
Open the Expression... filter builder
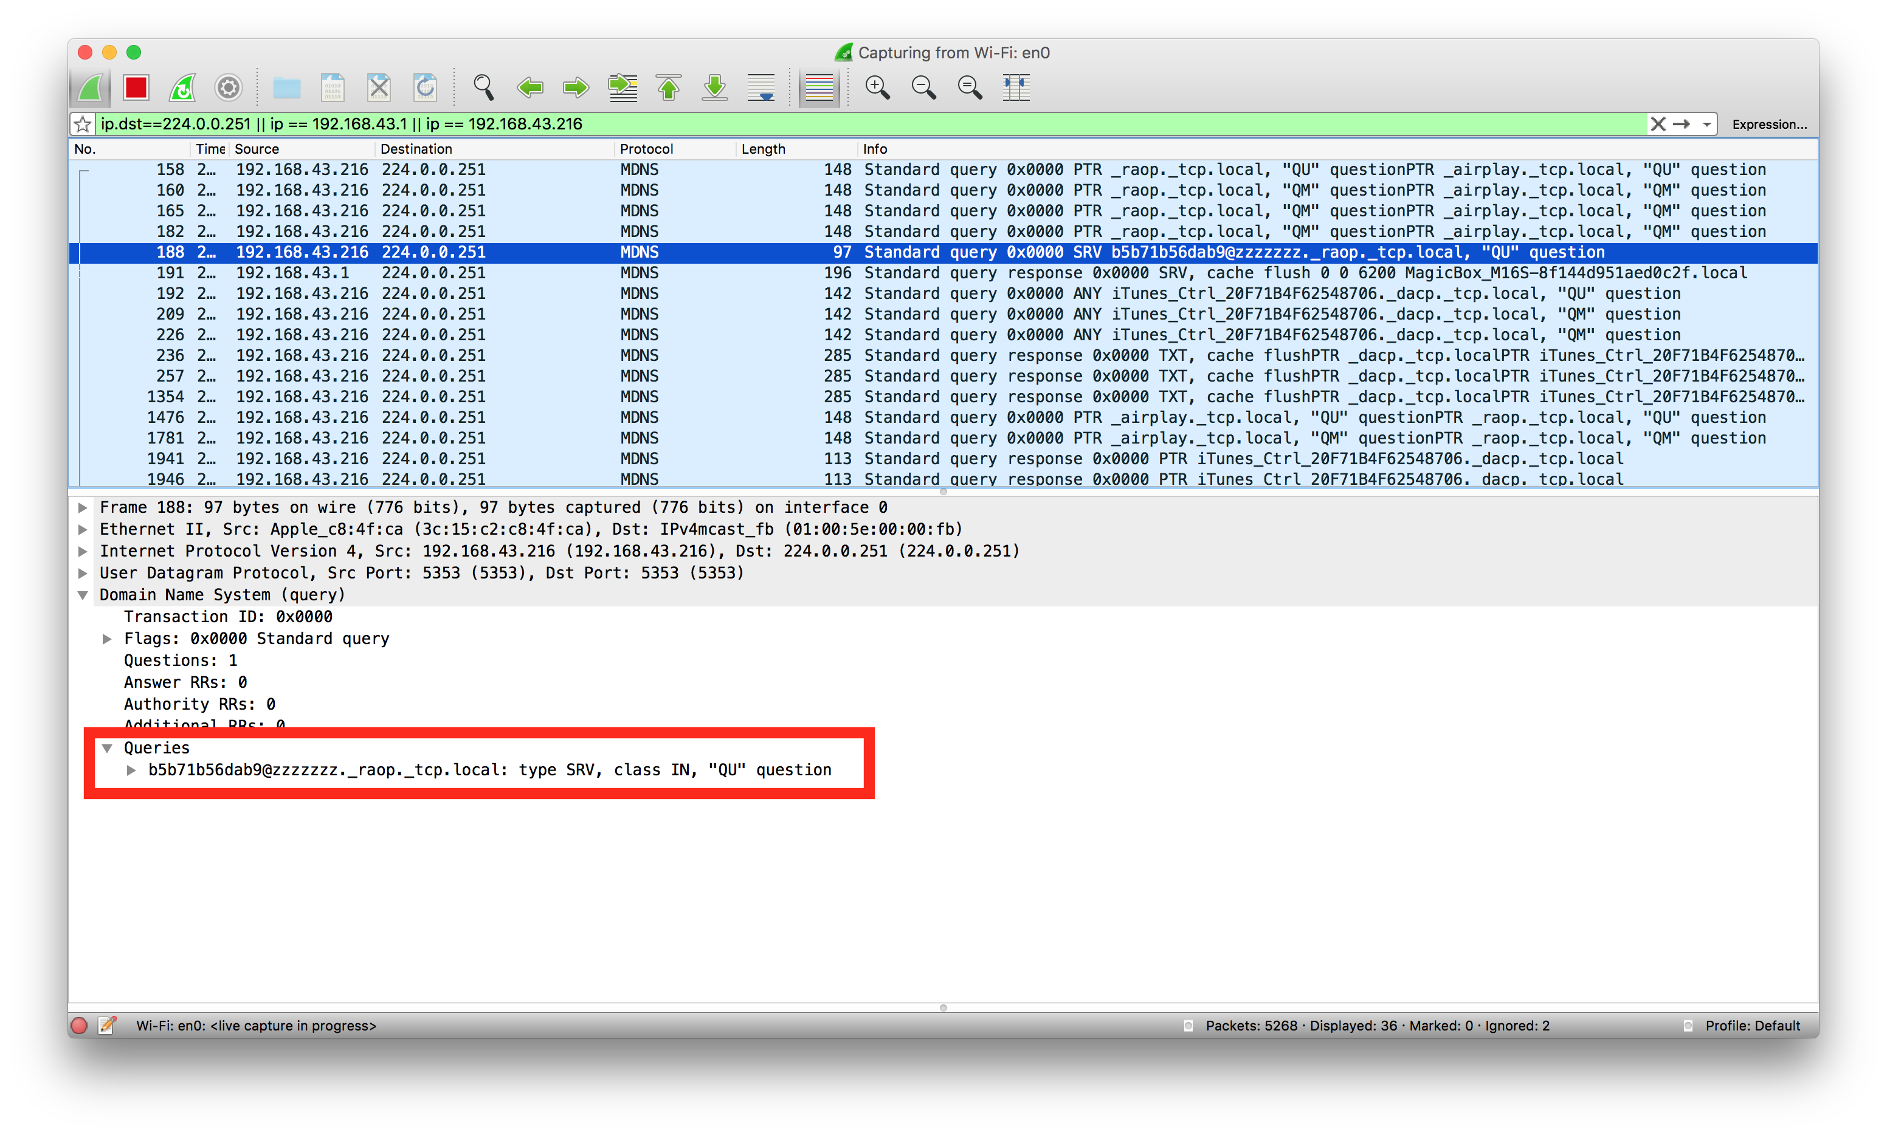coord(1769,124)
